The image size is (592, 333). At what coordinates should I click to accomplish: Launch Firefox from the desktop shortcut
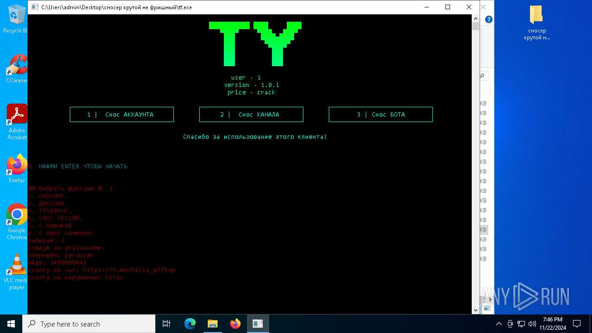17,168
